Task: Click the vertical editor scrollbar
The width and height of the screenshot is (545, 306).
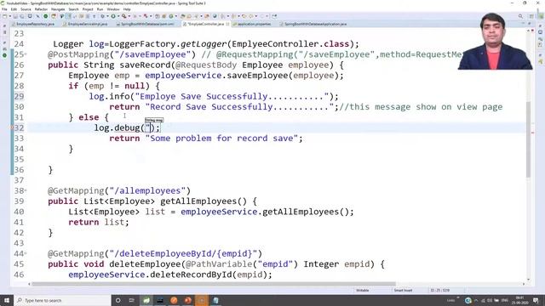Action: 528,139
